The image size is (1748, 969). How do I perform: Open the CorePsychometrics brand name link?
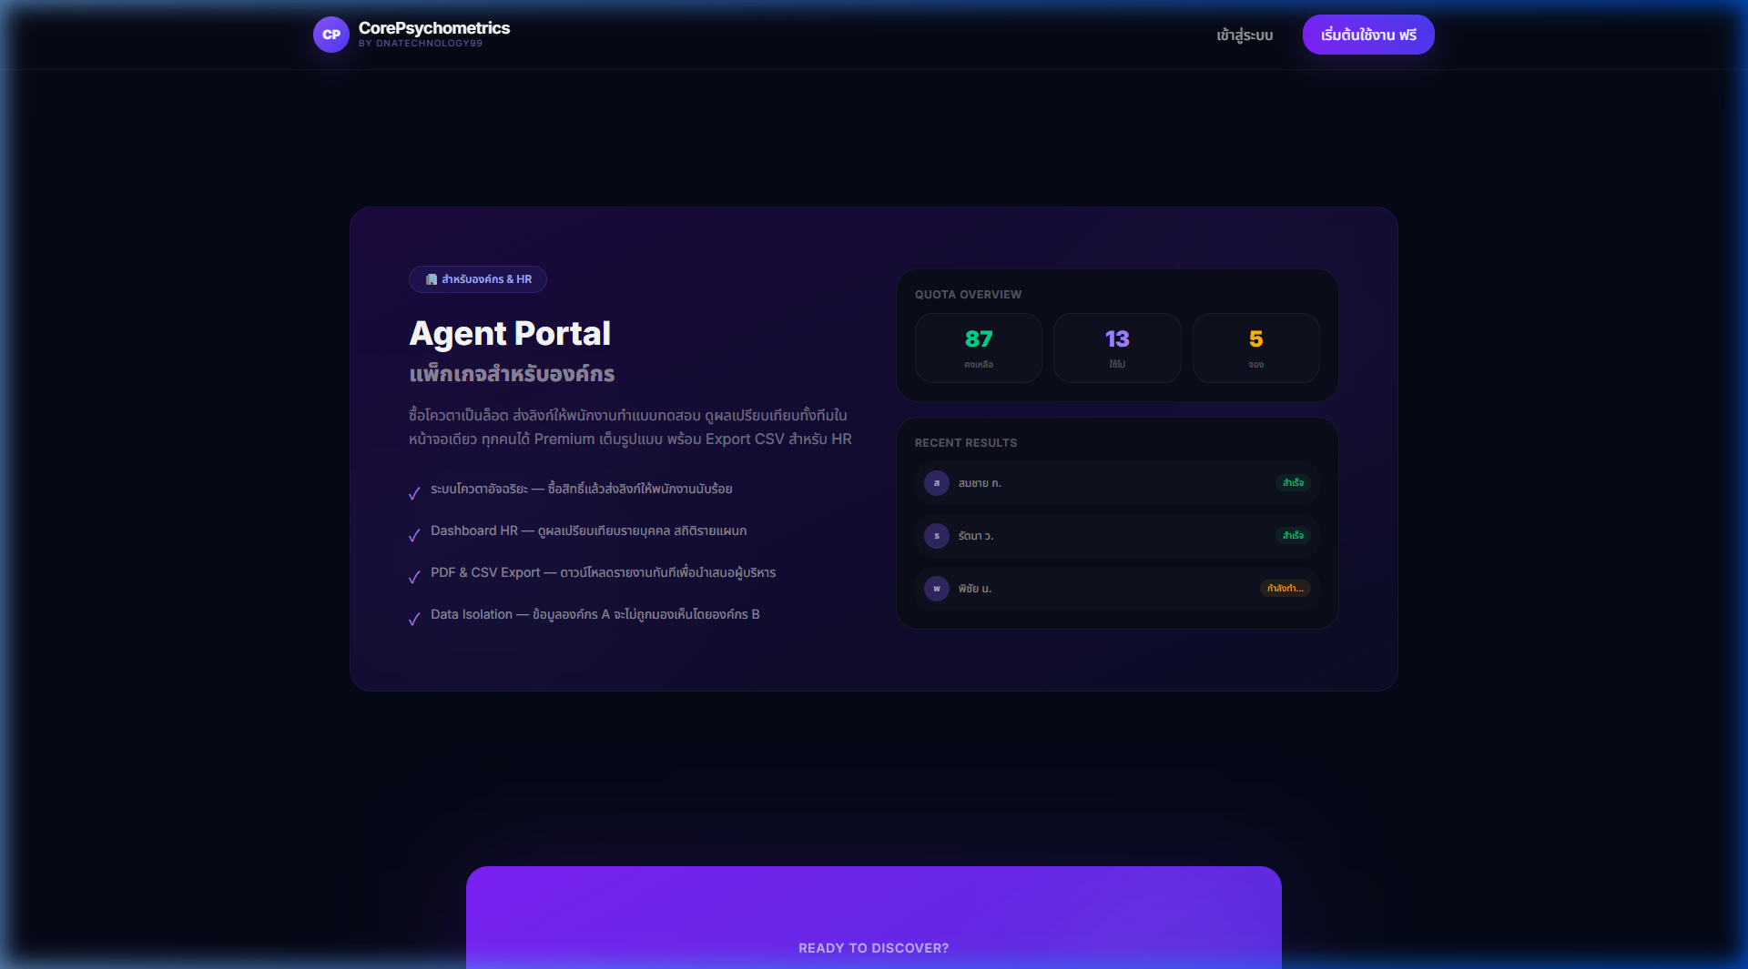pyautogui.click(x=433, y=28)
